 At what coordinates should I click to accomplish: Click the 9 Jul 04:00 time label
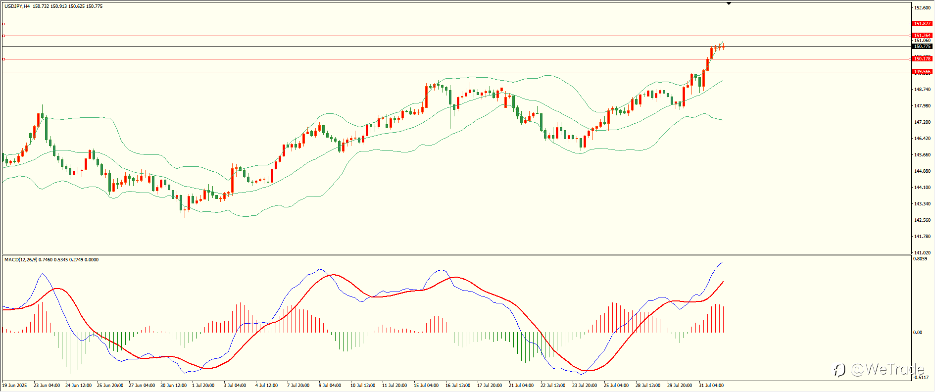point(330,385)
